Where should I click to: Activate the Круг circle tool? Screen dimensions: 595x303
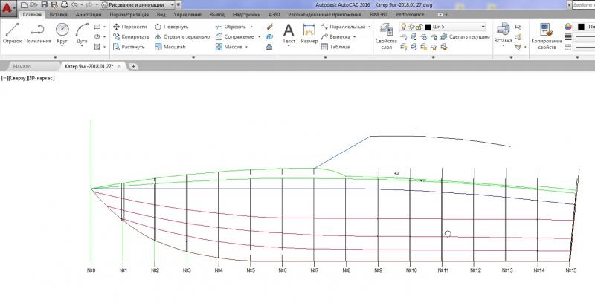click(62, 32)
